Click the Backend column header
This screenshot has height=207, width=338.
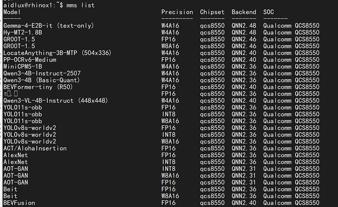pyautogui.click(x=244, y=12)
